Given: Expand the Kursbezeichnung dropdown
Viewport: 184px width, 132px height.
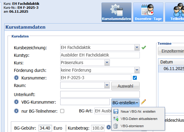Looking at the screenshot, I should click(x=136, y=47).
